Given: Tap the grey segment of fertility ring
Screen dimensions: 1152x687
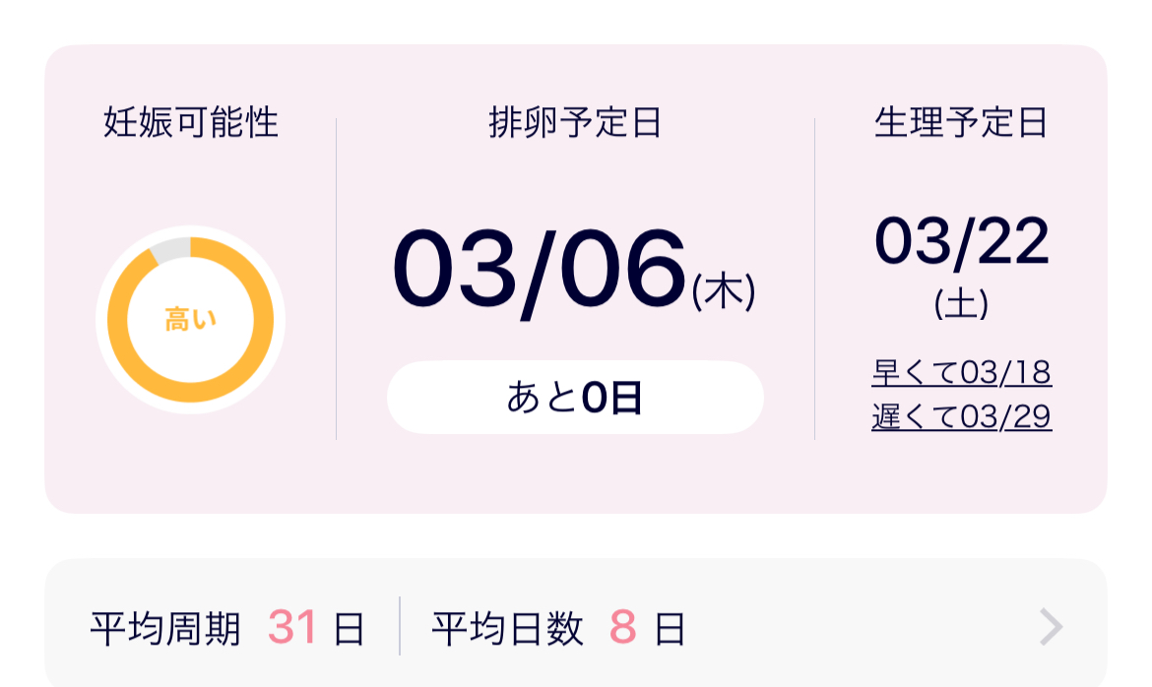Looking at the screenshot, I should 171,249.
